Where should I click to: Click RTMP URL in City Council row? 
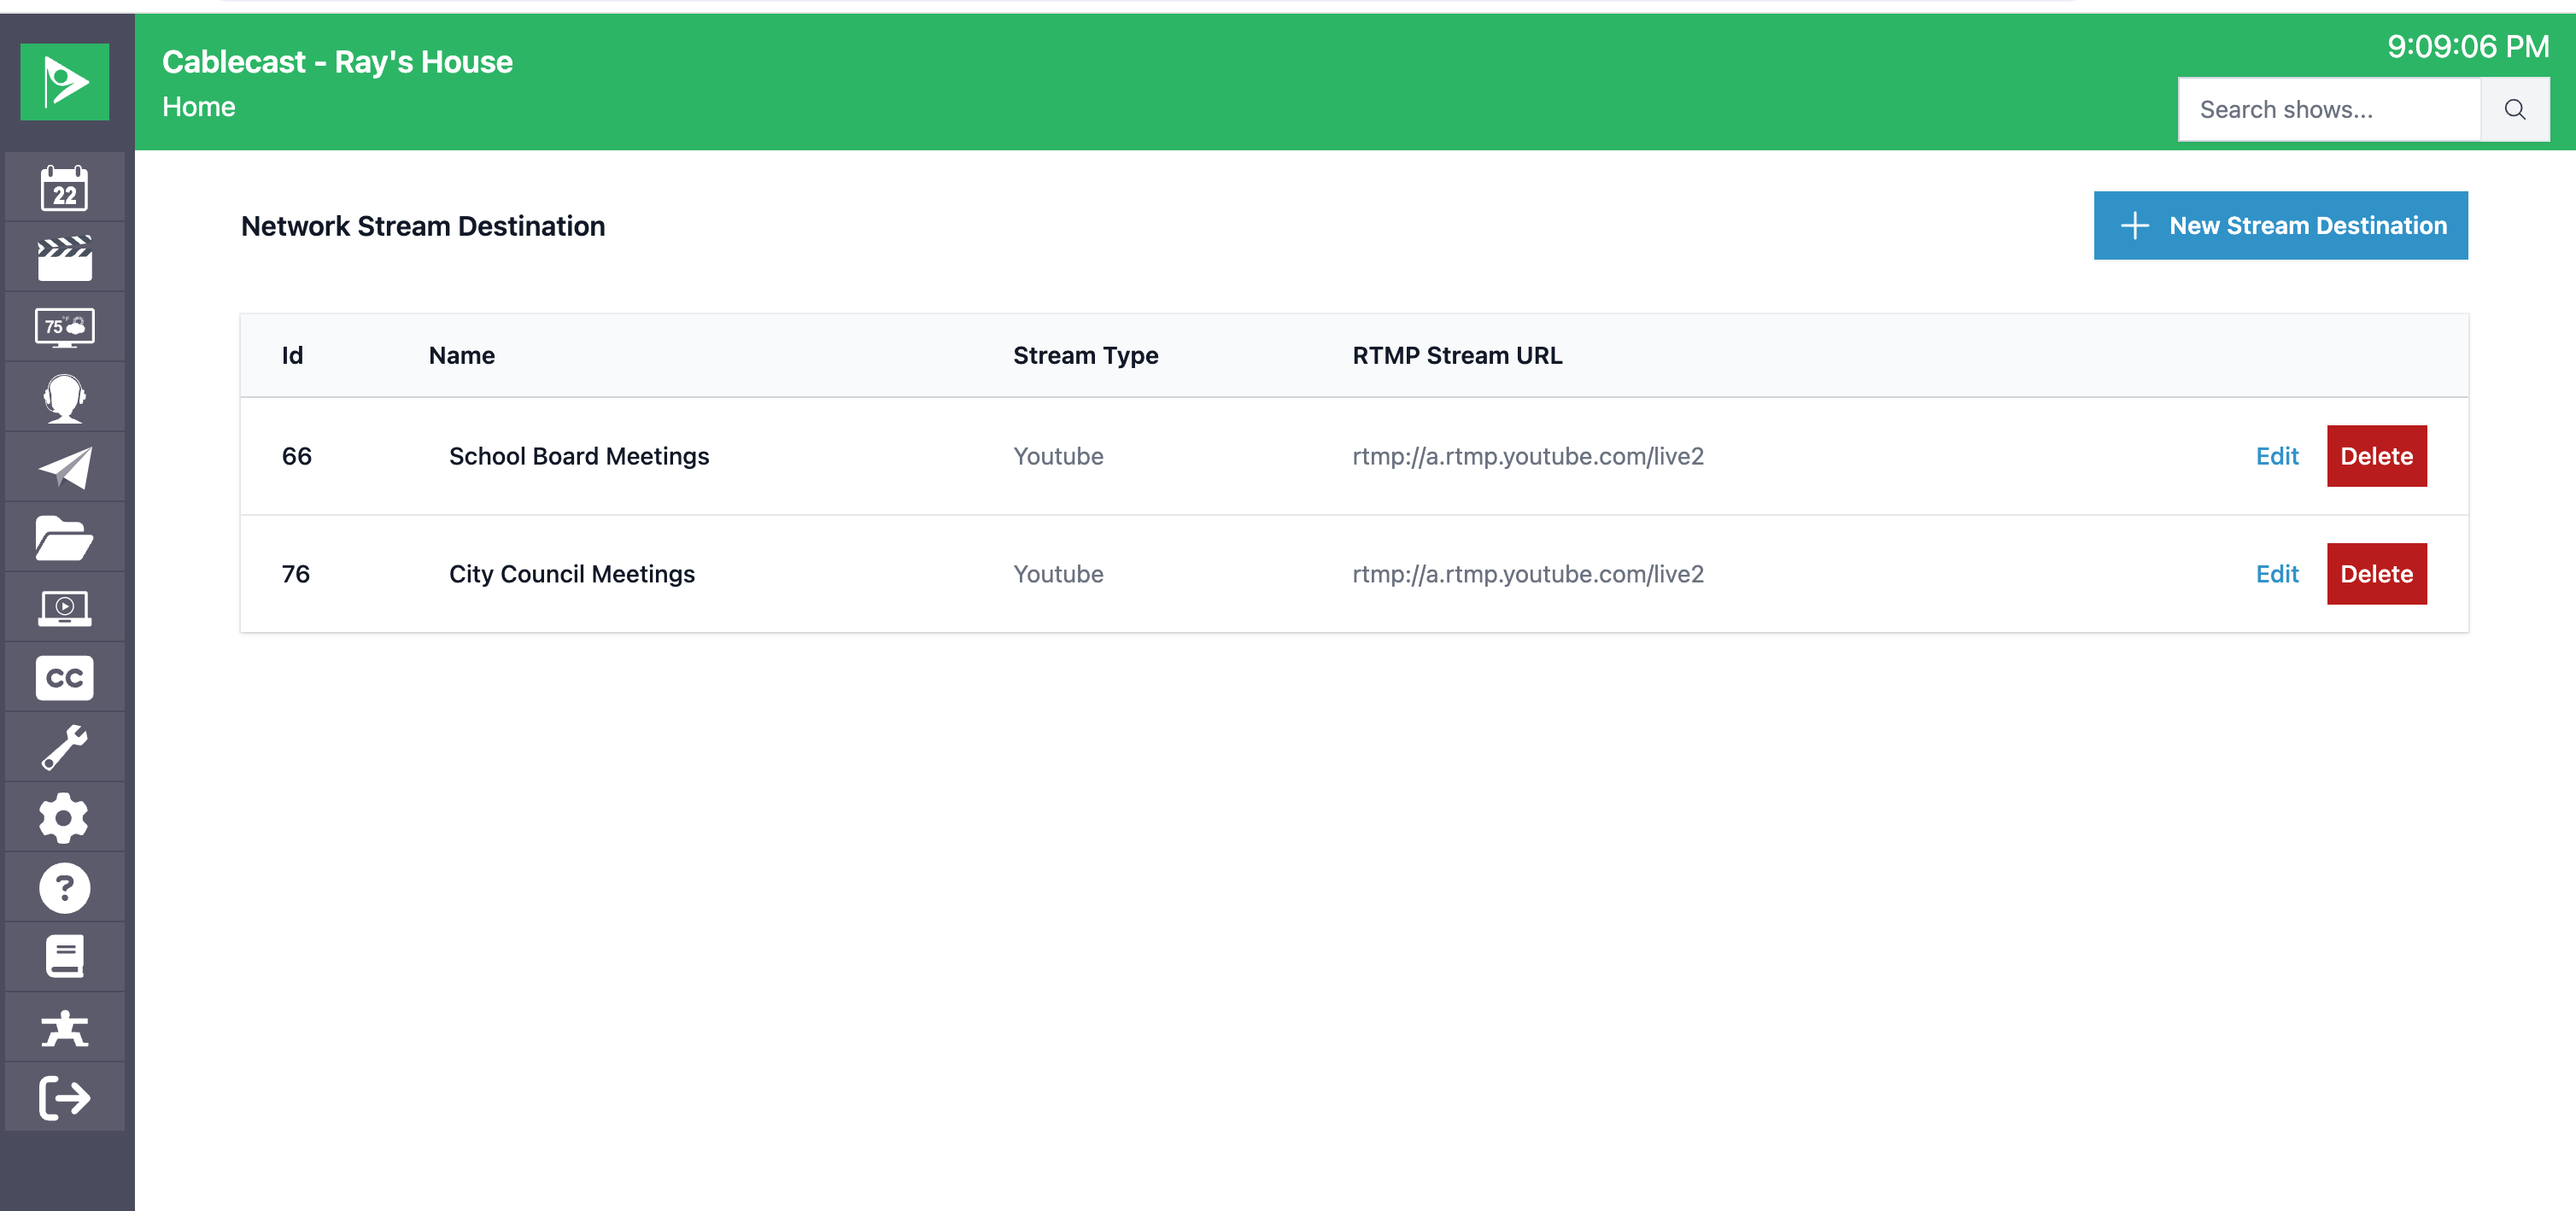tap(1528, 574)
